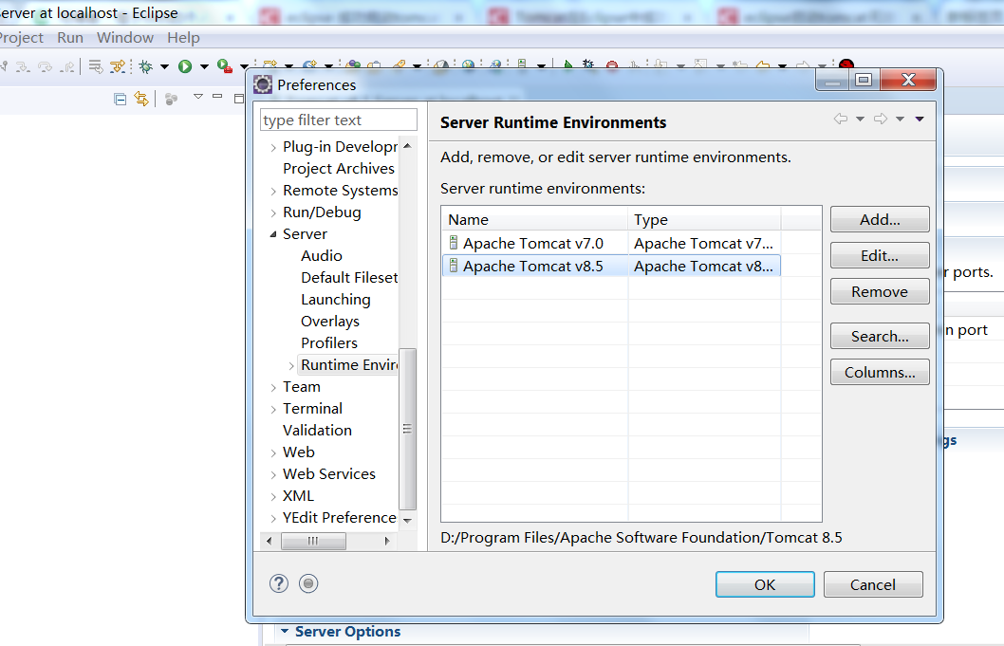
Task: Click the Drop to Frame toolbar icon
Action: coord(96,66)
